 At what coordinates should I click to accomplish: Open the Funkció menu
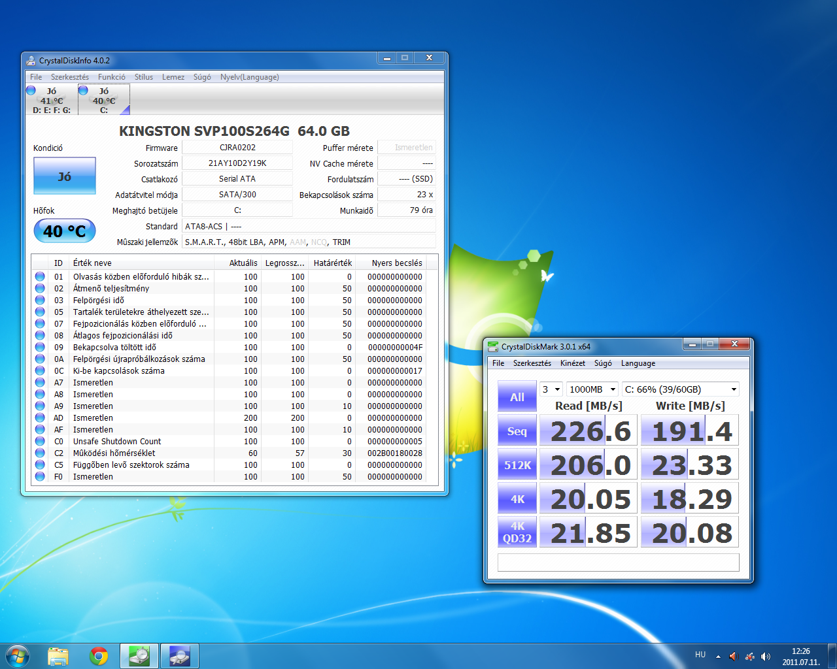(x=112, y=77)
